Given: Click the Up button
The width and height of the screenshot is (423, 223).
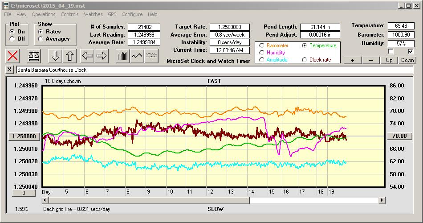Looking at the screenshot, I should [389, 60].
